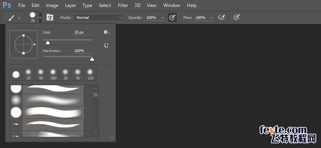Open the Window menu
Screen dimensions: 321x148
[171, 5]
